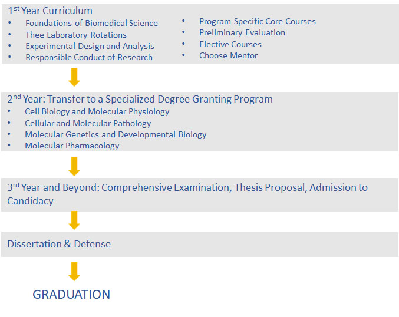The image size is (399, 317).
Task: Click the 3rd Year and Beyond box
Action: [199, 194]
